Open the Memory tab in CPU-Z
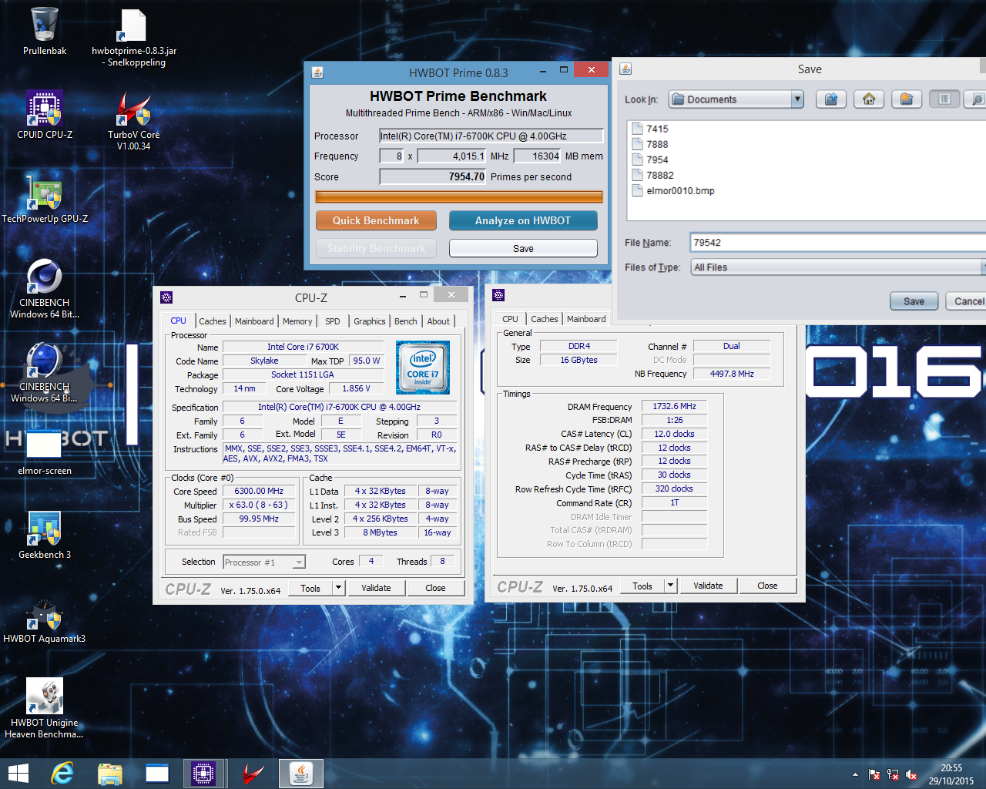This screenshot has width=986, height=789. click(x=297, y=321)
